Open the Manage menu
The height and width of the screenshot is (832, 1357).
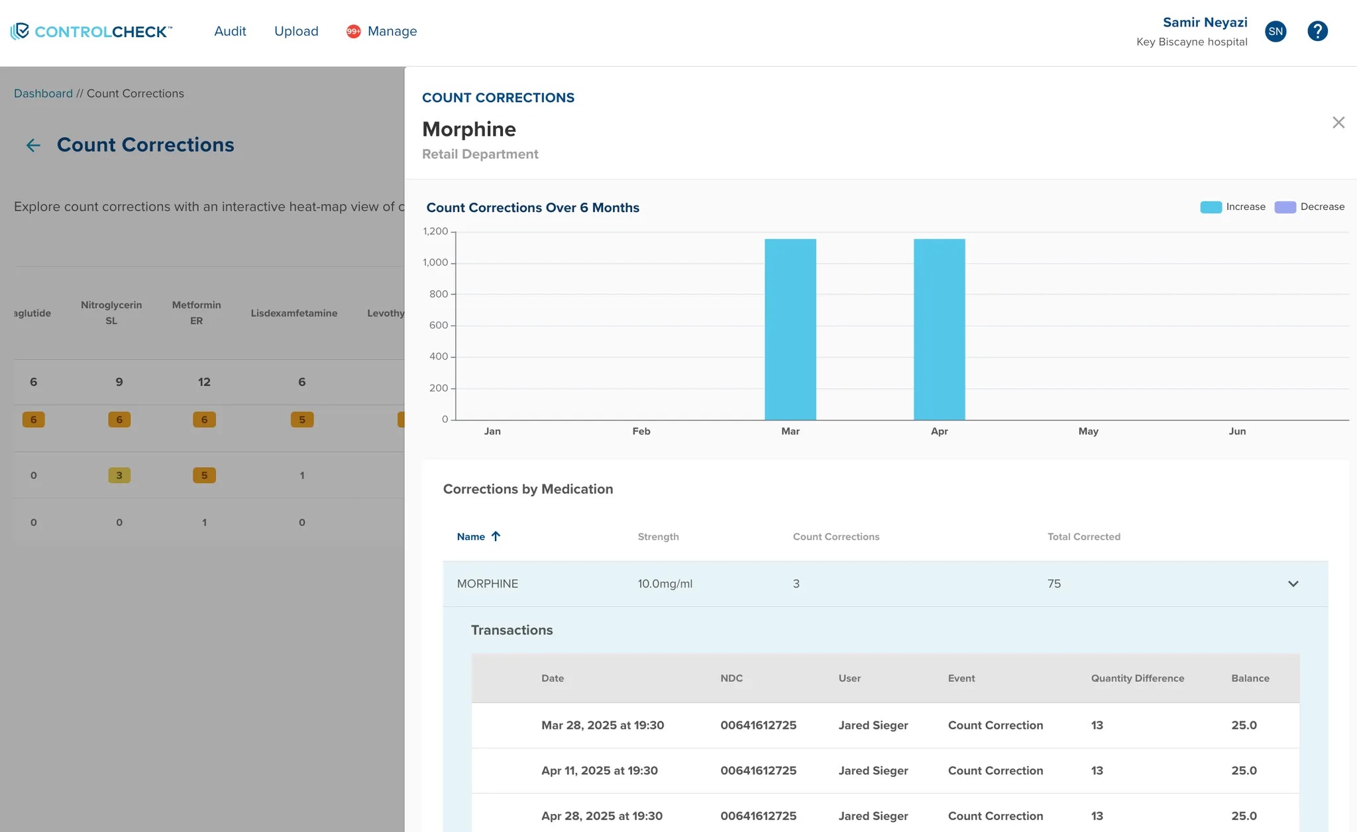pos(392,31)
